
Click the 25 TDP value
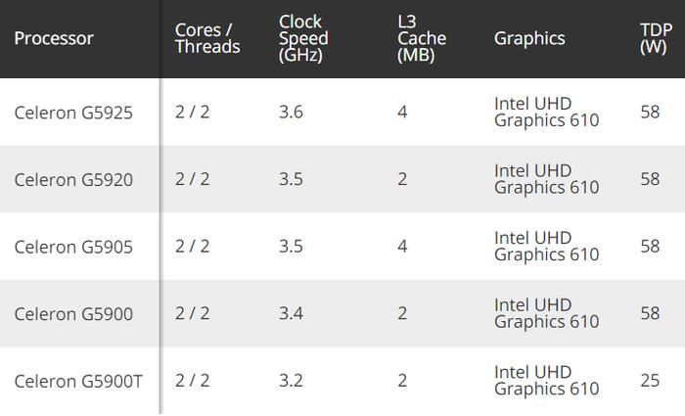pos(650,381)
